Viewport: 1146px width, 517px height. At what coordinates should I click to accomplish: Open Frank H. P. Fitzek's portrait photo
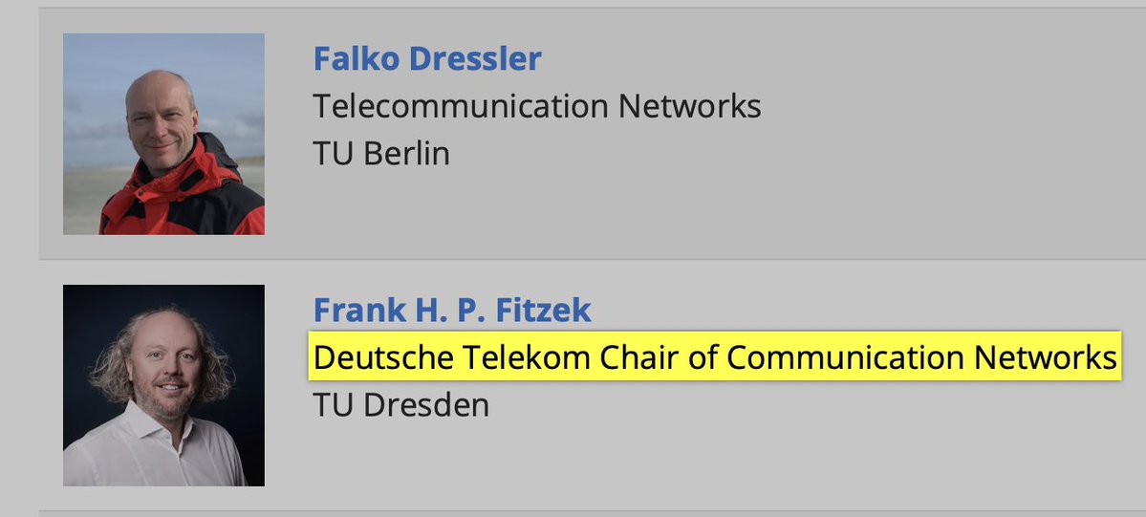[163, 385]
